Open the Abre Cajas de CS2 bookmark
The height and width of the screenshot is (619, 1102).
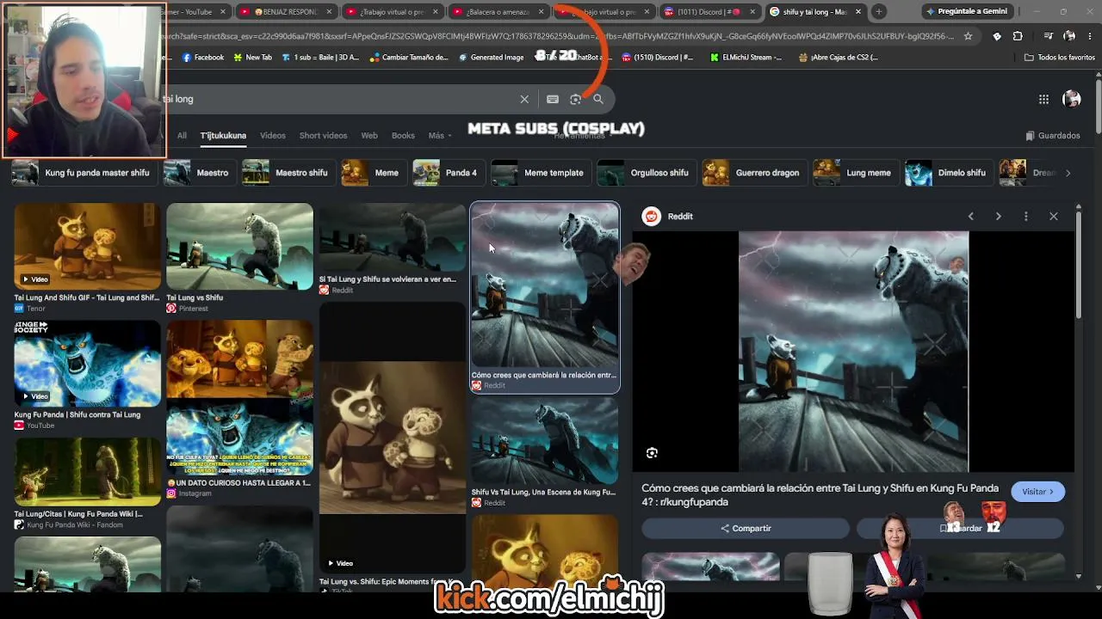(x=838, y=58)
